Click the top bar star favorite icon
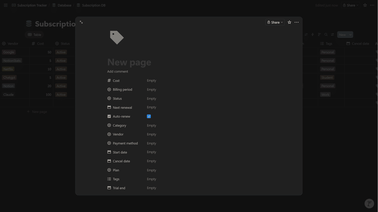This screenshot has width=378, height=212. pyautogui.click(x=365, y=5)
